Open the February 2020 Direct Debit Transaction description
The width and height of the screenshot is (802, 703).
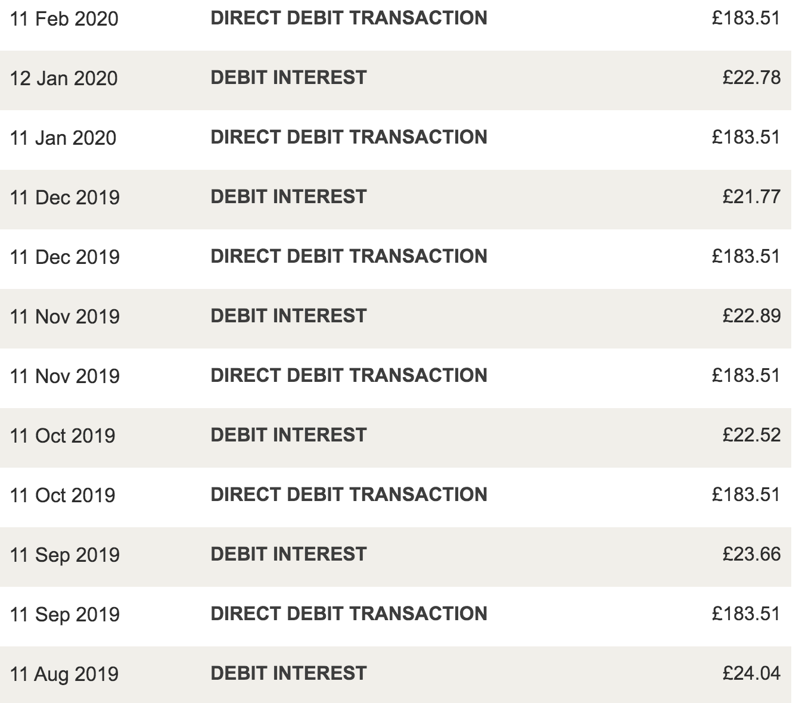(x=349, y=18)
